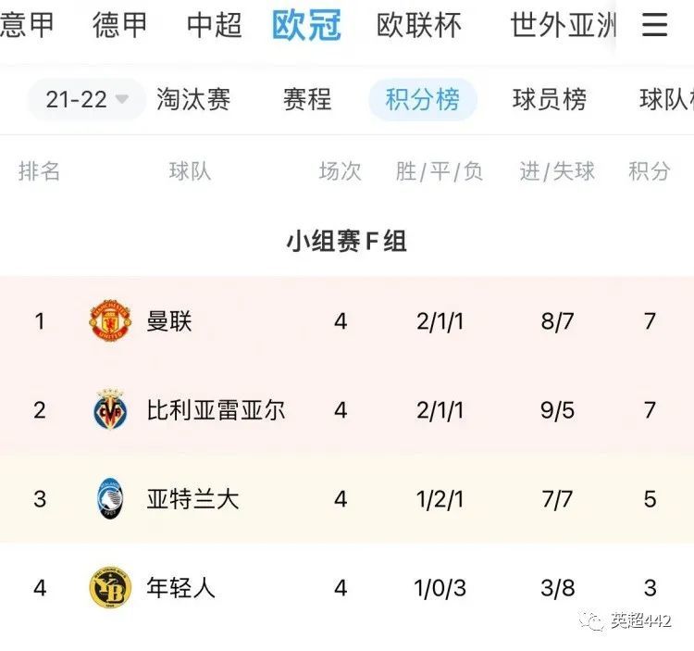Open the 德甲 league tab
The height and width of the screenshot is (651, 694).
click(119, 25)
